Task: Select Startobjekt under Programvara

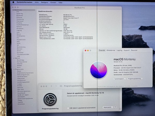Action: pyautogui.click(x=21, y=97)
